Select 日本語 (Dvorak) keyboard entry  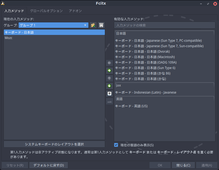(165, 52)
